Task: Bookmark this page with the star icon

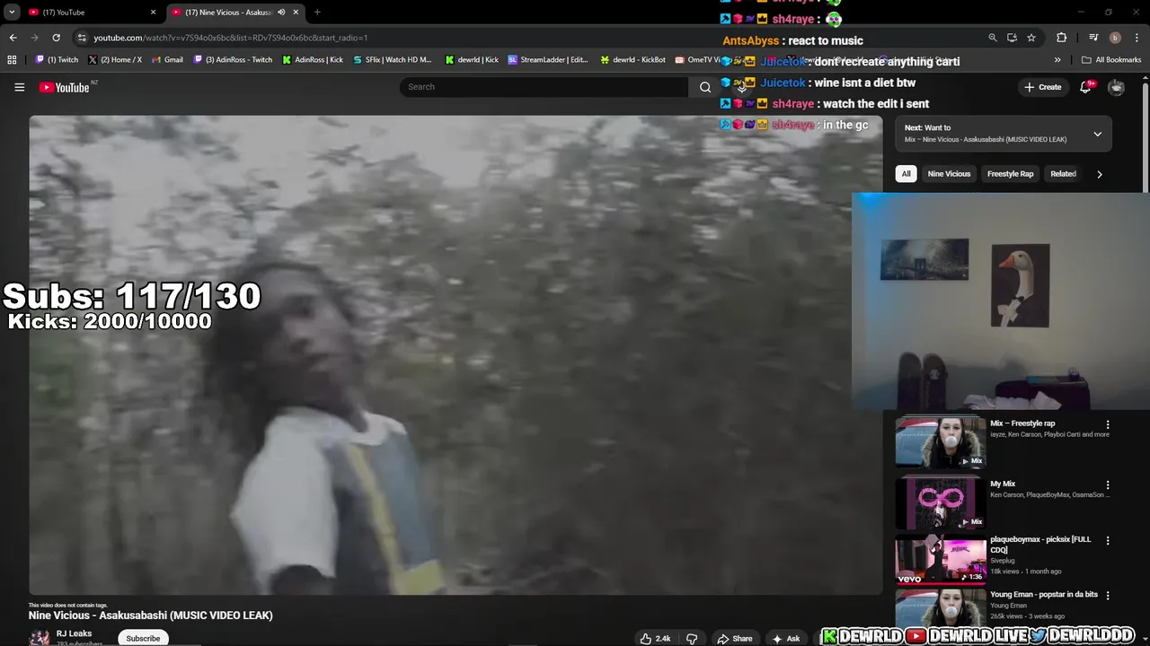Action: click(x=1031, y=38)
